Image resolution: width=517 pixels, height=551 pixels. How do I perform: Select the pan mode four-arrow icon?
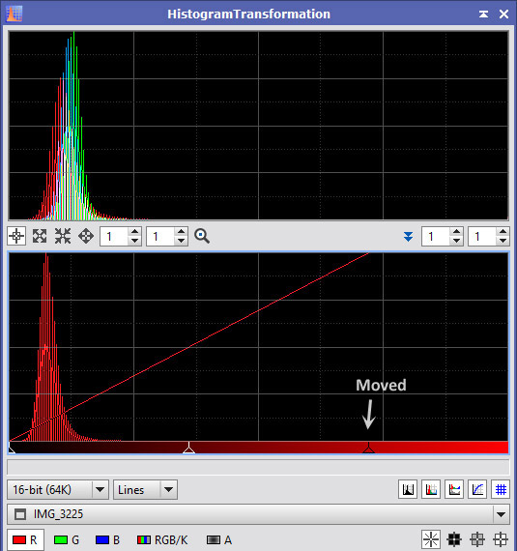pyautogui.click(x=86, y=236)
